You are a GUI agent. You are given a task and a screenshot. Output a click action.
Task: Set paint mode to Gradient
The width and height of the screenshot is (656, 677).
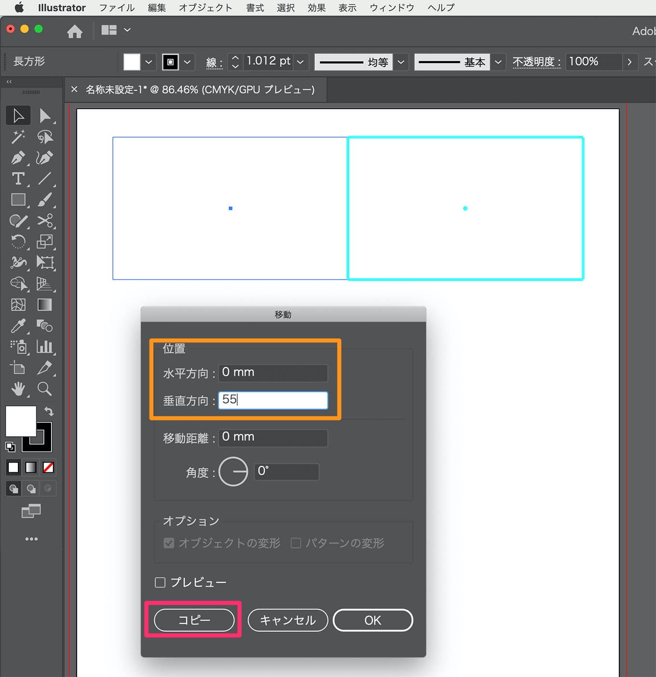point(31,467)
